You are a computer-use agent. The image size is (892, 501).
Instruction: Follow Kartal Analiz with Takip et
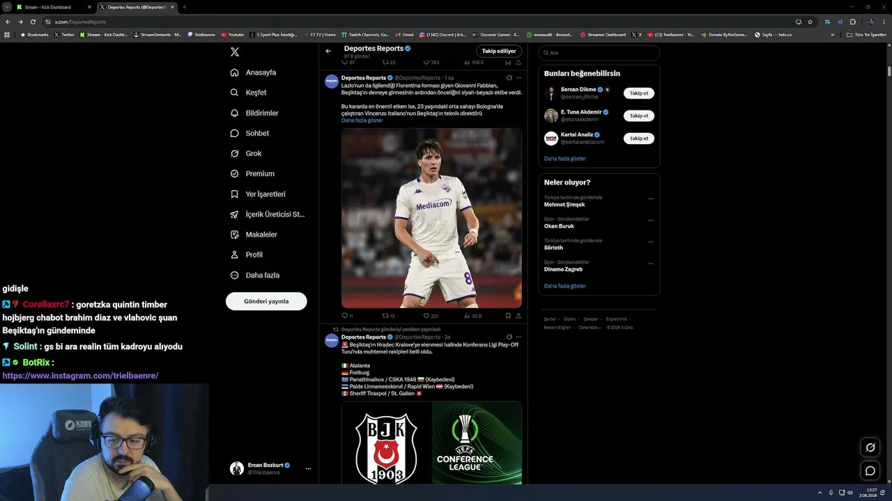[x=639, y=138]
